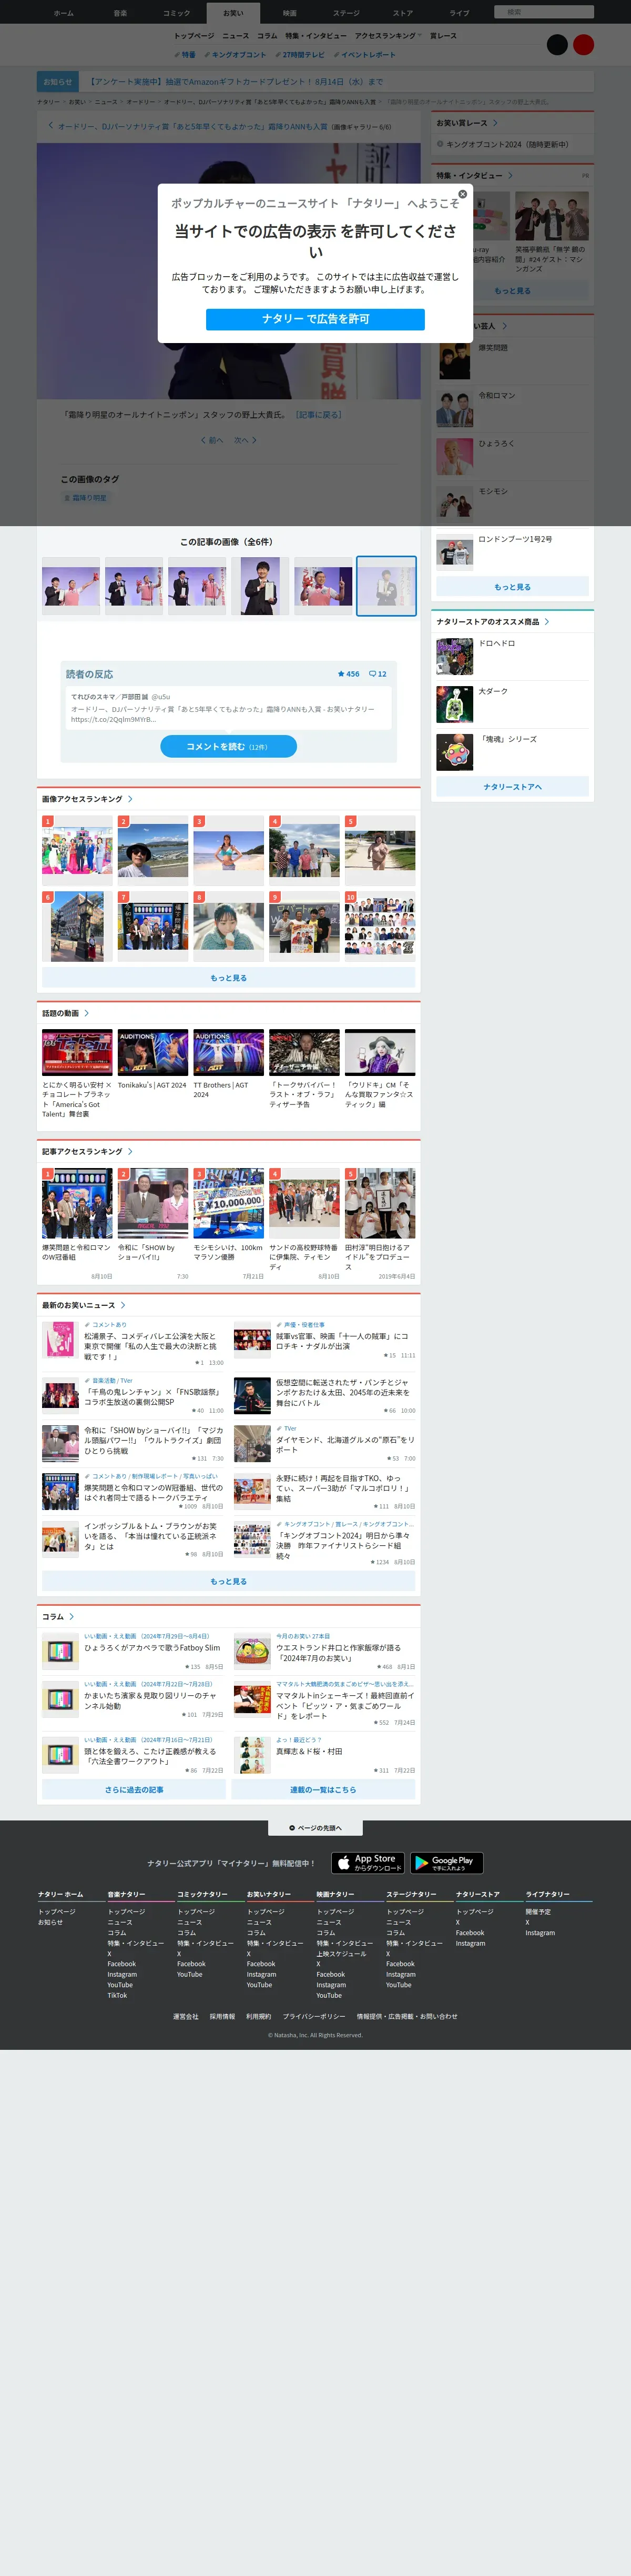The width and height of the screenshot is (631, 2576).
Task: Select the sixth highlighted gallery thumbnail
Action: [x=386, y=587]
